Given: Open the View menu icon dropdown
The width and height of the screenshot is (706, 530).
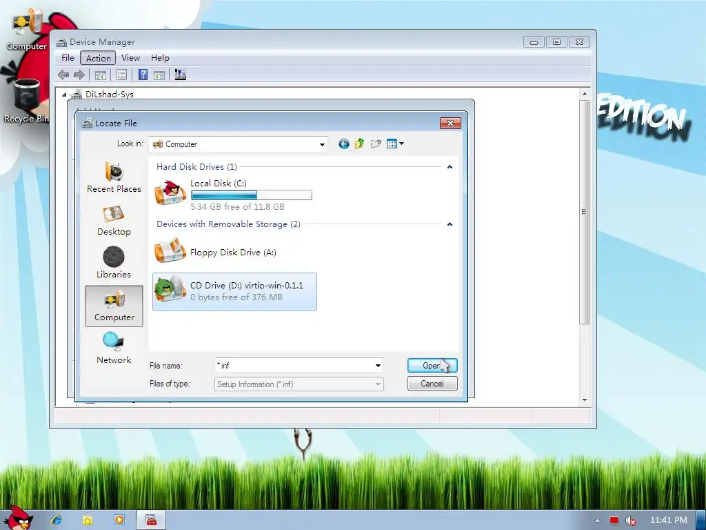Looking at the screenshot, I should click(395, 144).
